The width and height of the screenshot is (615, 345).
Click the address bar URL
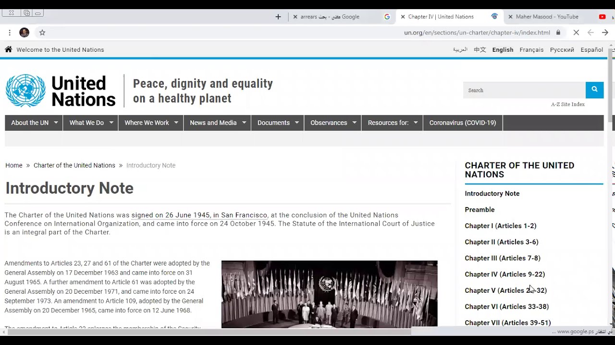coord(477,33)
